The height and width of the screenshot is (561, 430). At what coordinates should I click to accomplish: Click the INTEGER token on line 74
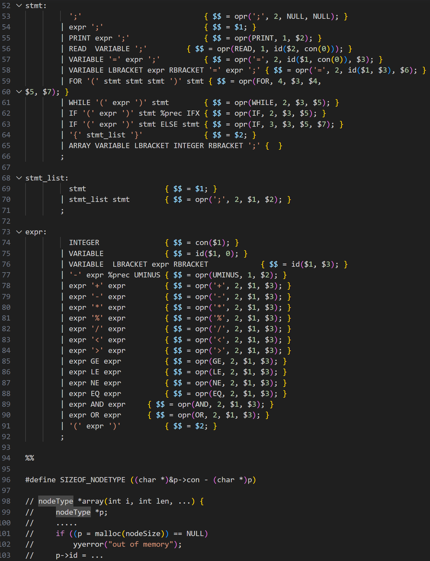coord(84,243)
